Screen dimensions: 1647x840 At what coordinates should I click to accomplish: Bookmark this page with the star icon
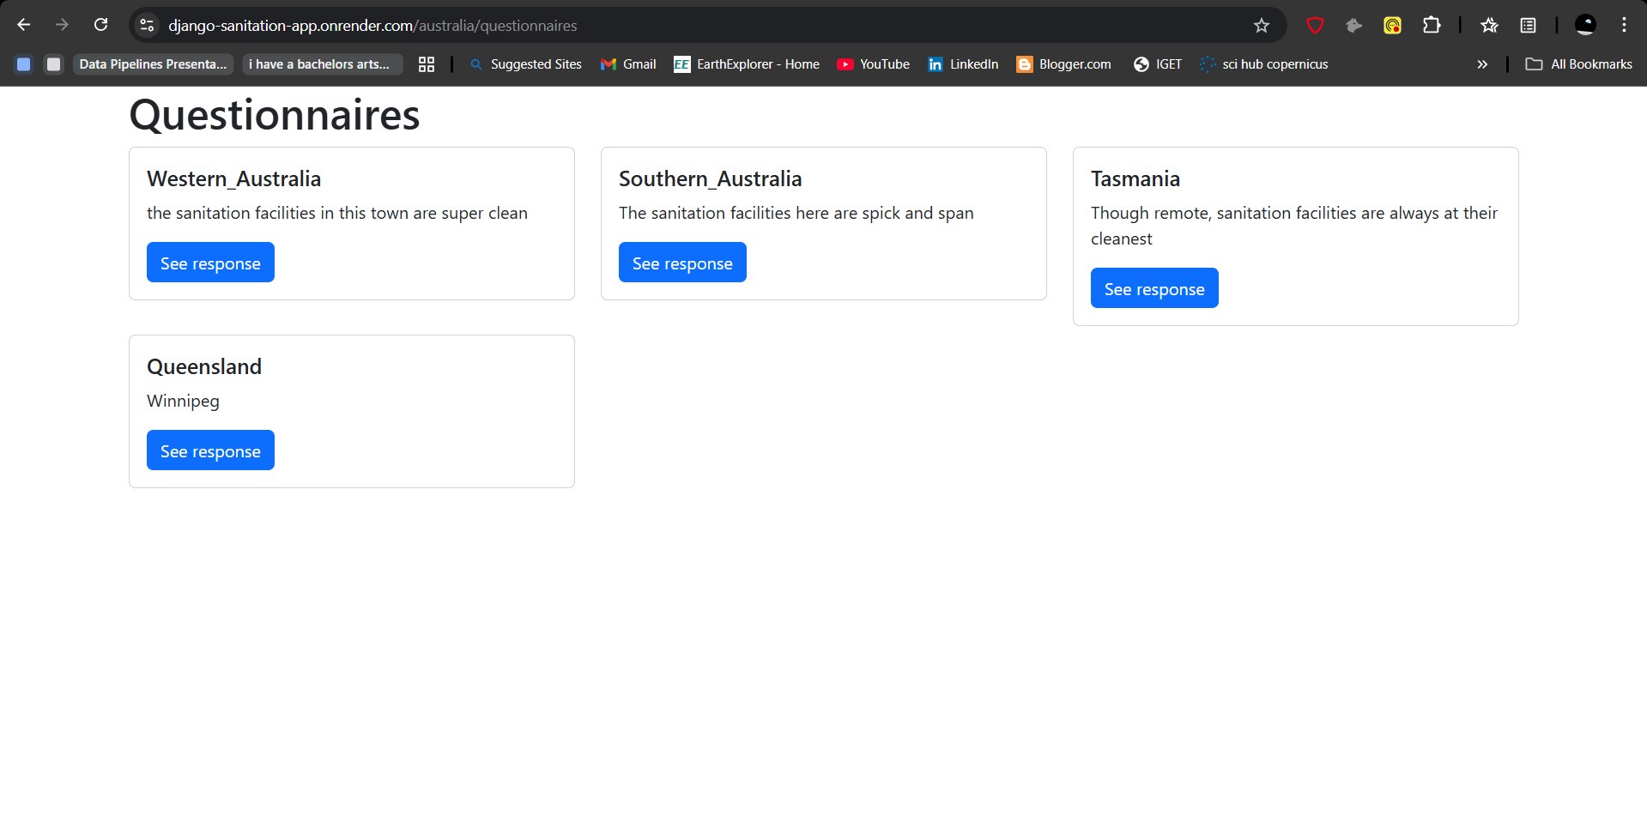[x=1261, y=26]
